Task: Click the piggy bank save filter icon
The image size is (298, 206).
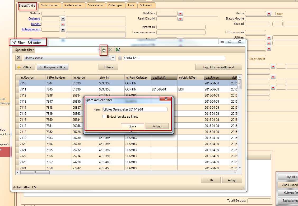Action: (104, 50)
